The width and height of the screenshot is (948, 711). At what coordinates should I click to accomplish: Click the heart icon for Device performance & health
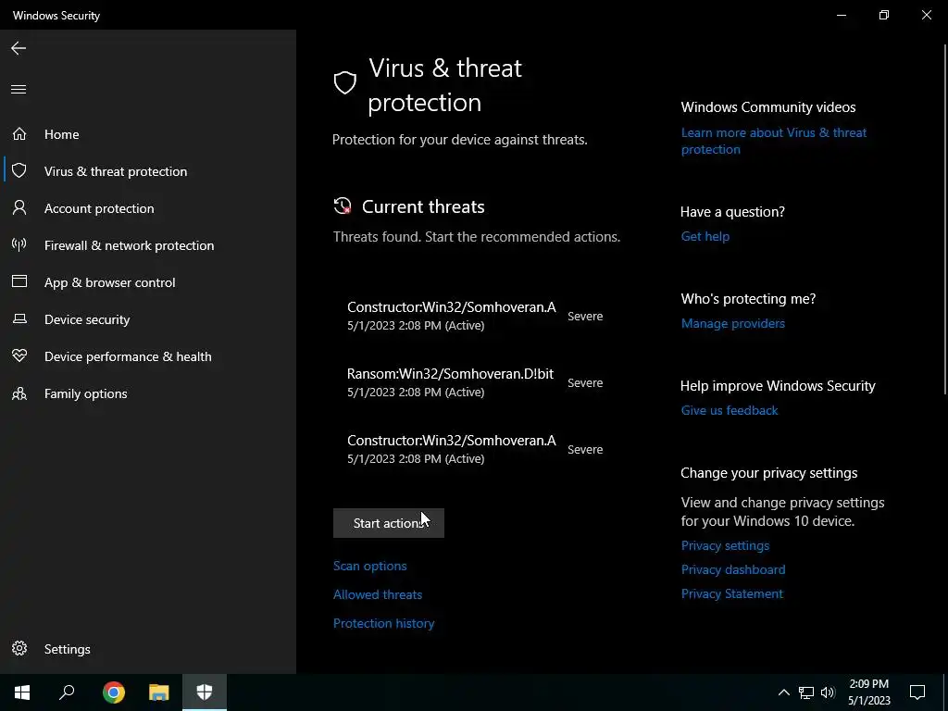coord(19,355)
